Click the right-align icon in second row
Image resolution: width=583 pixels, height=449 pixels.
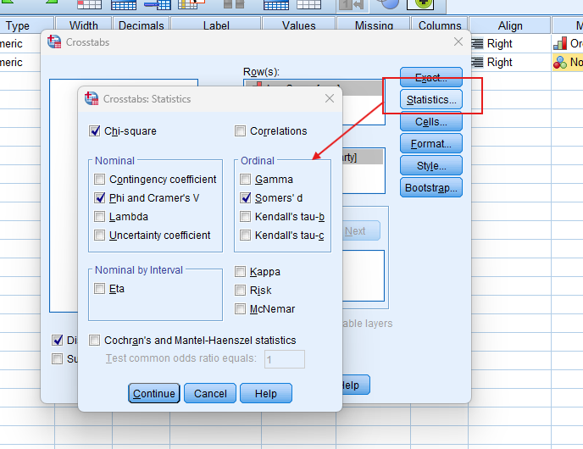(477, 62)
